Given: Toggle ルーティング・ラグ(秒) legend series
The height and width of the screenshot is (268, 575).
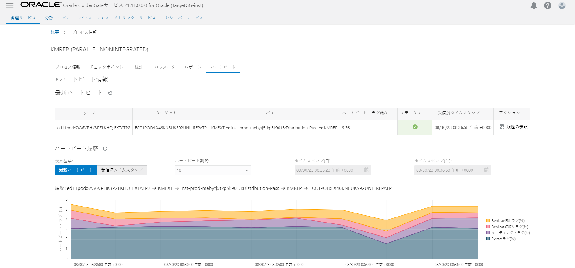Looking at the screenshot, I should pos(508,233).
